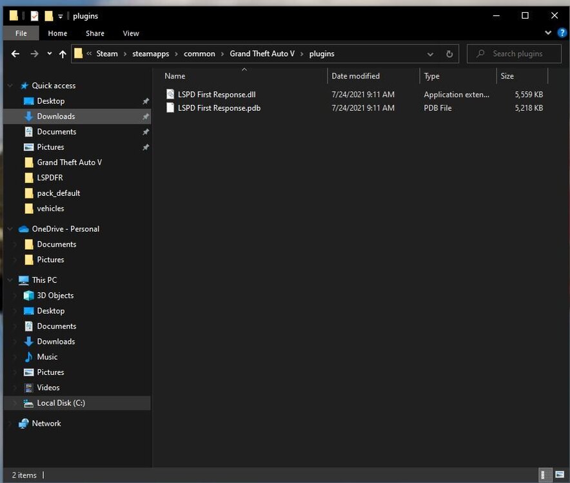Screen dimensions: 570x483
Task: Navigate to steamapps in the breadcrumb path
Action: pyautogui.click(x=151, y=54)
